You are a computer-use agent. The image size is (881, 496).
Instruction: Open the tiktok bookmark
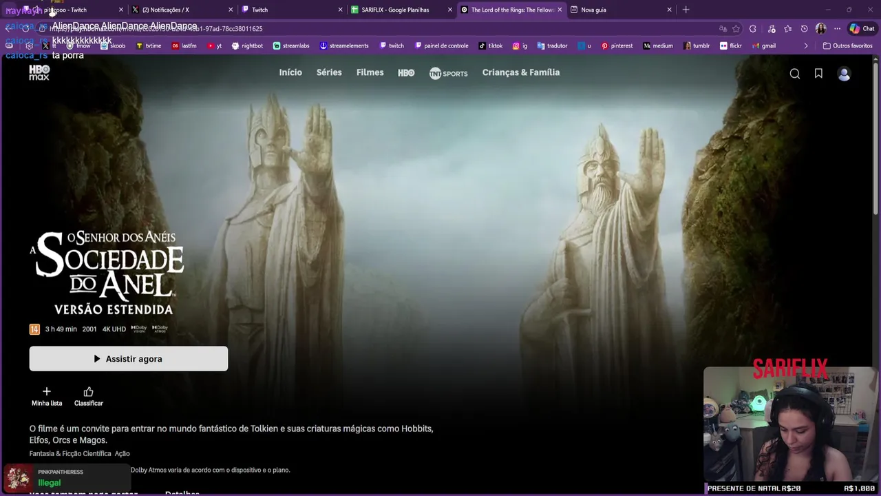491,45
